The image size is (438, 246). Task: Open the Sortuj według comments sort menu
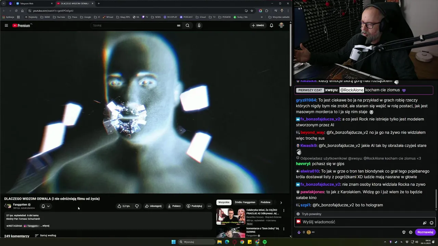click(x=46, y=235)
